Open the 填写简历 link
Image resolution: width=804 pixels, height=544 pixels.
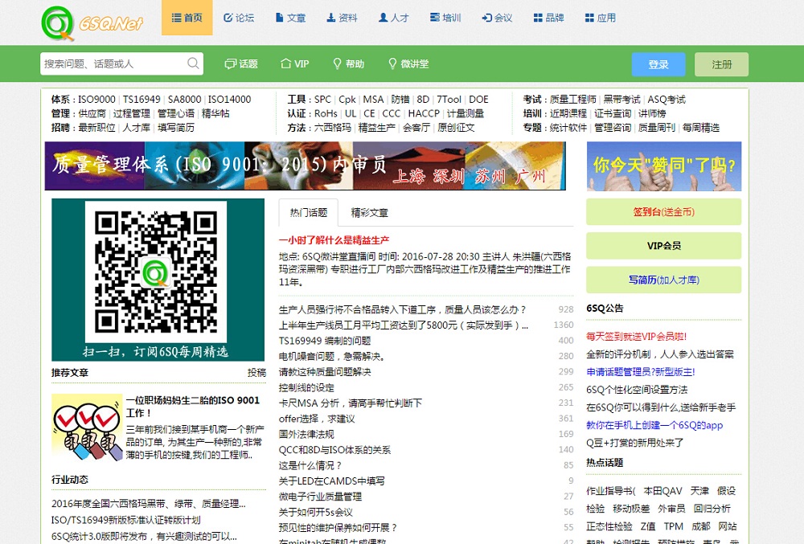[x=176, y=128]
